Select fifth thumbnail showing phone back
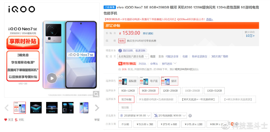This screenshot has width=270, height=132. 84,108
